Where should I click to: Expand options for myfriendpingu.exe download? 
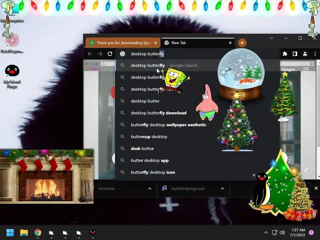222,188
